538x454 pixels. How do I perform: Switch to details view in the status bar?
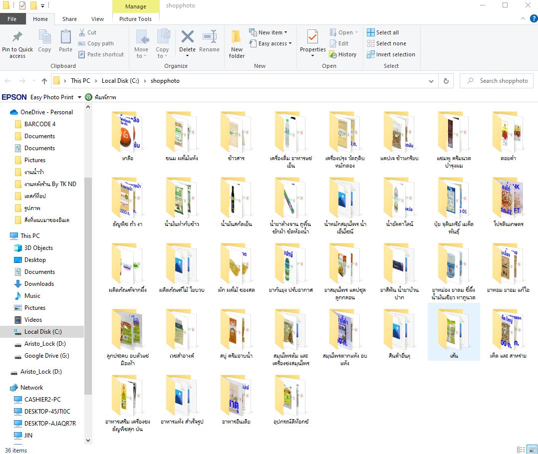click(x=521, y=450)
